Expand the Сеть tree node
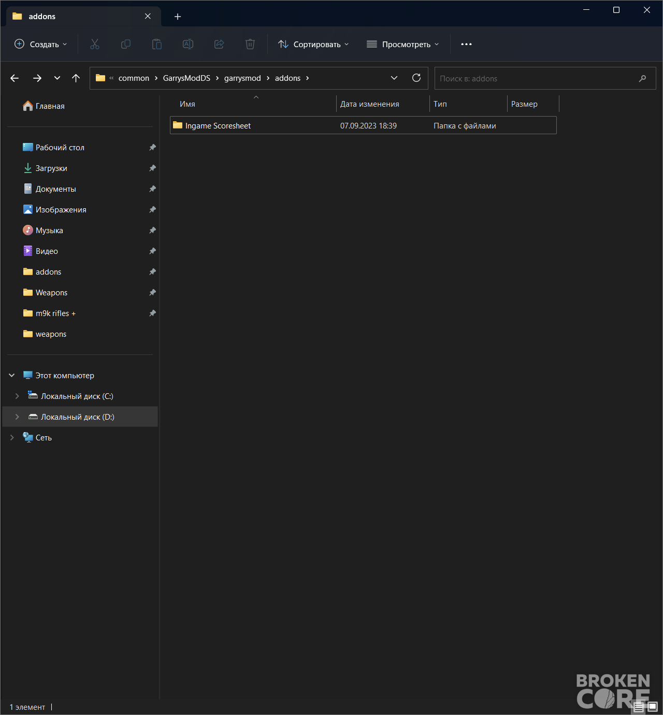 12,437
